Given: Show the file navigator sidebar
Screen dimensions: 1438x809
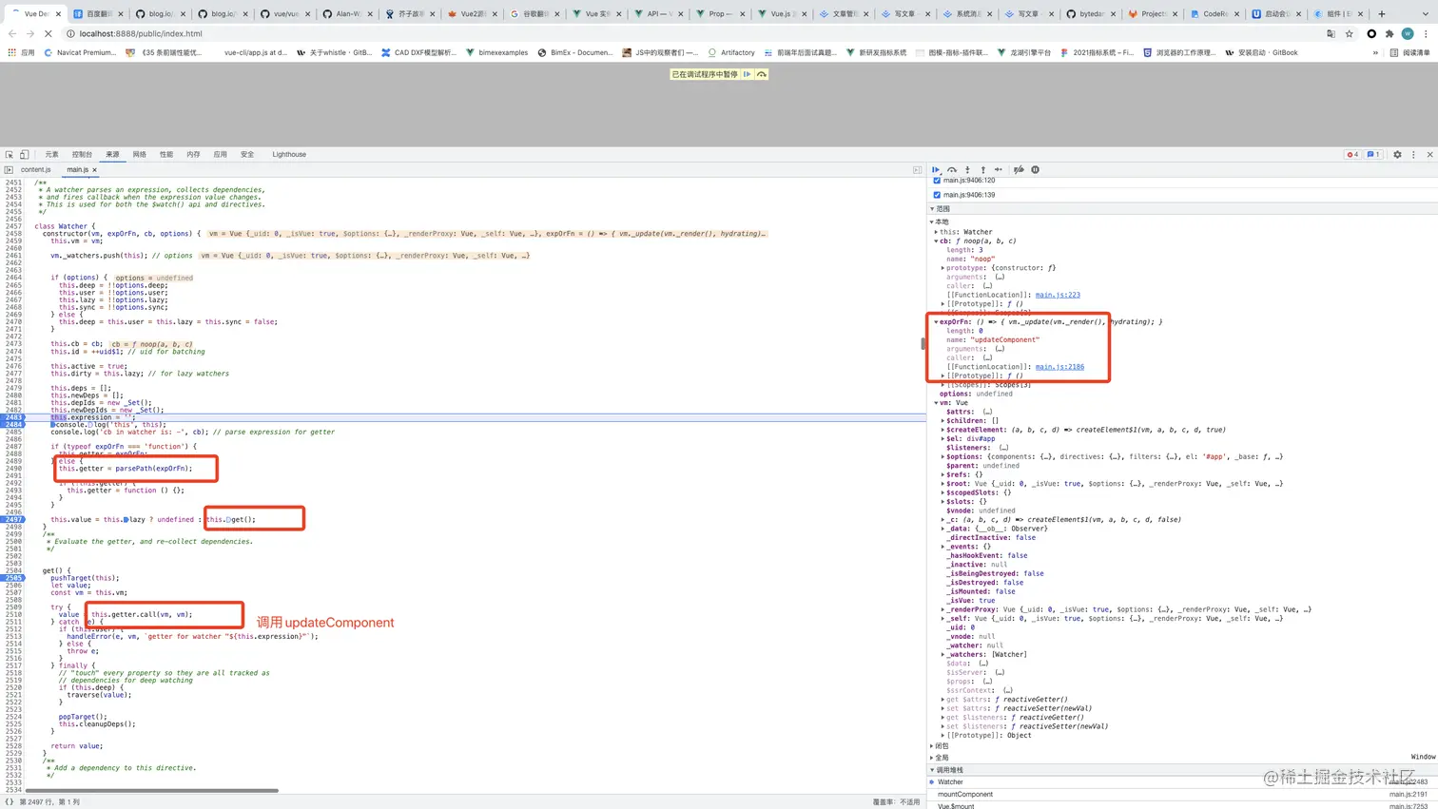Looking at the screenshot, I should [x=9, y=169].
